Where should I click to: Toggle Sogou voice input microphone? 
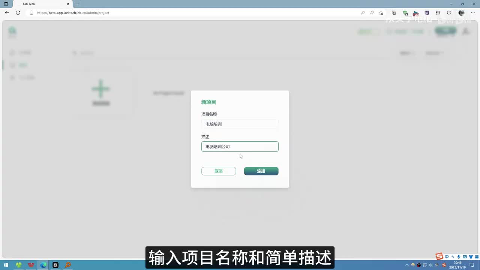coord(459,256)
